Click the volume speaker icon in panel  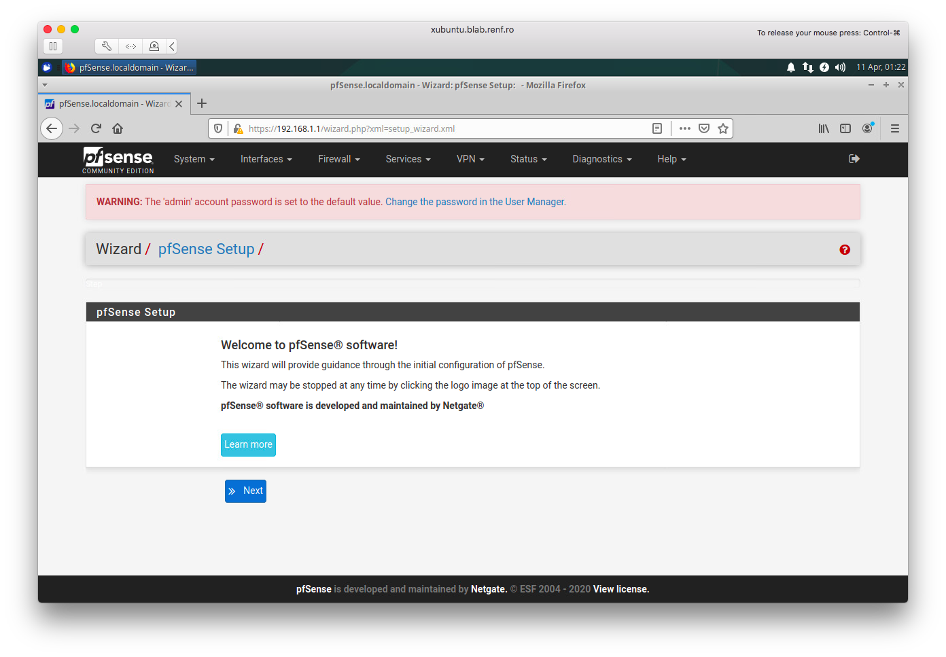click(x=841, y=67)
